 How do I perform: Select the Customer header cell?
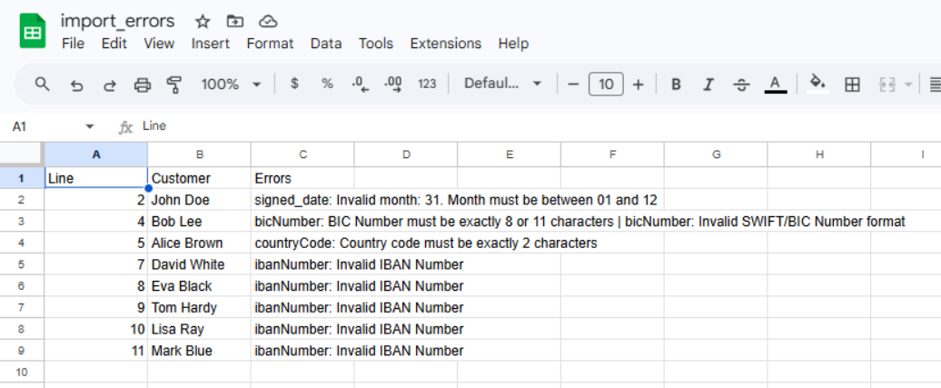click(x=199, y=178)
